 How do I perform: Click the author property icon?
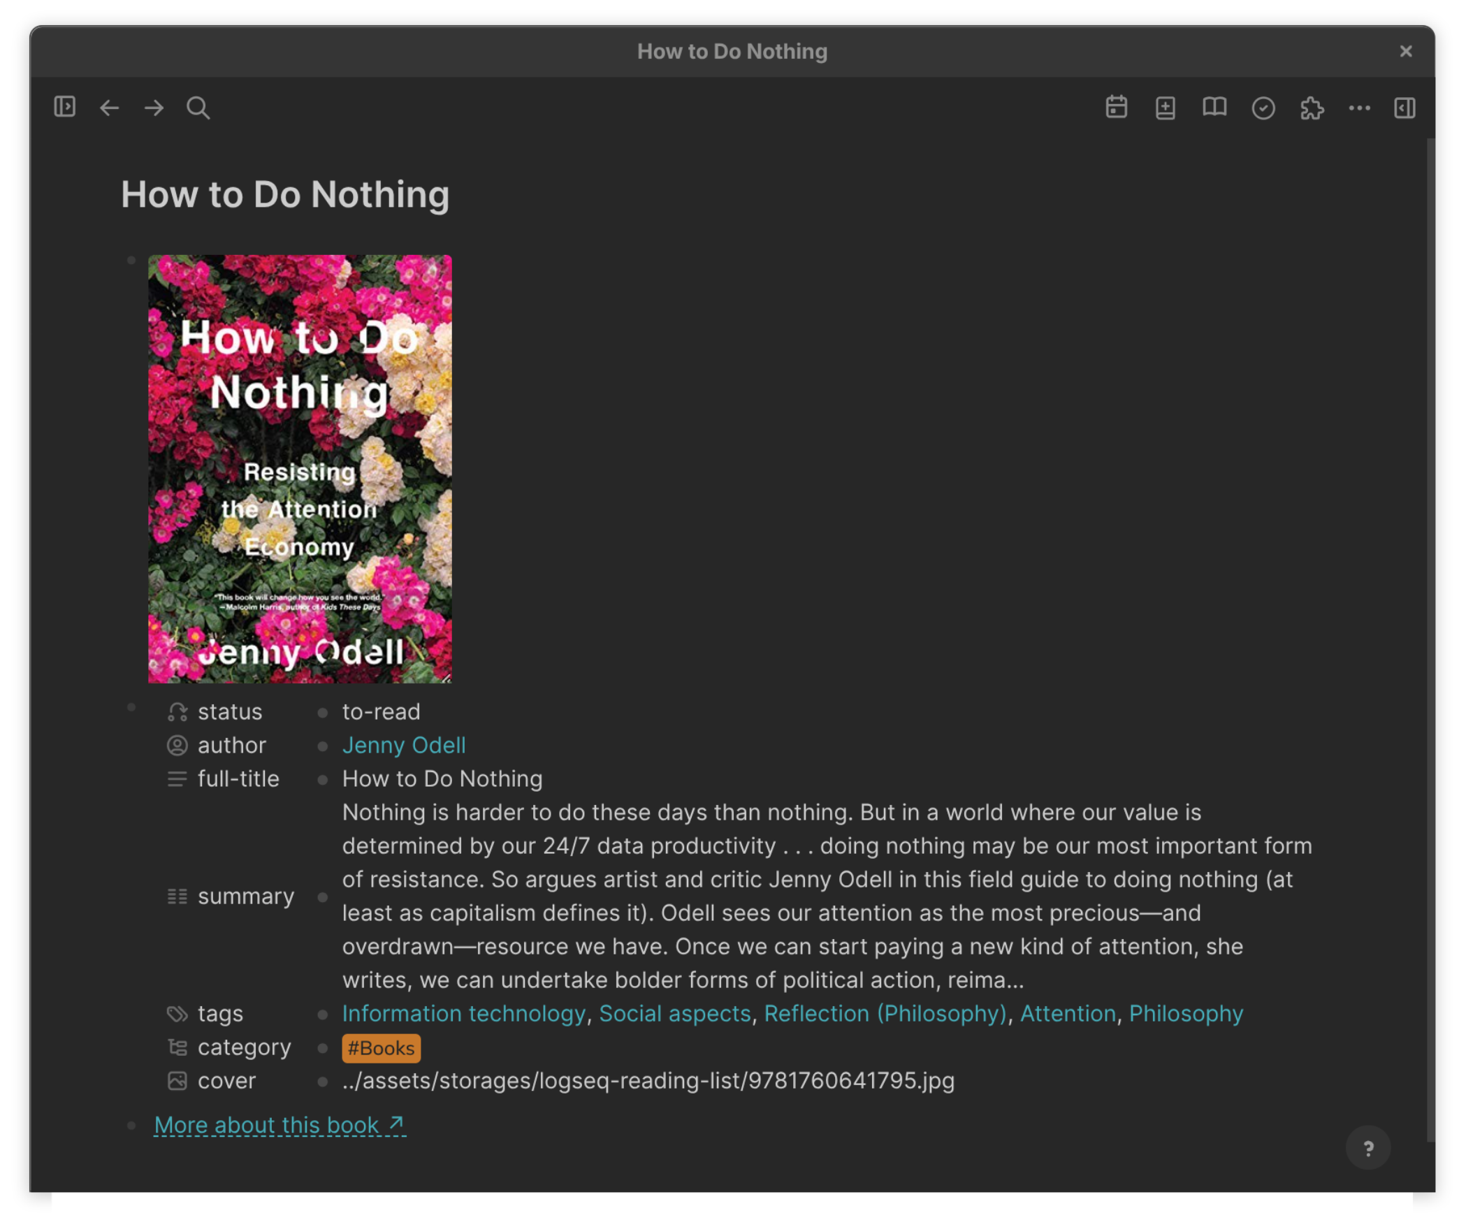[177, 746]
